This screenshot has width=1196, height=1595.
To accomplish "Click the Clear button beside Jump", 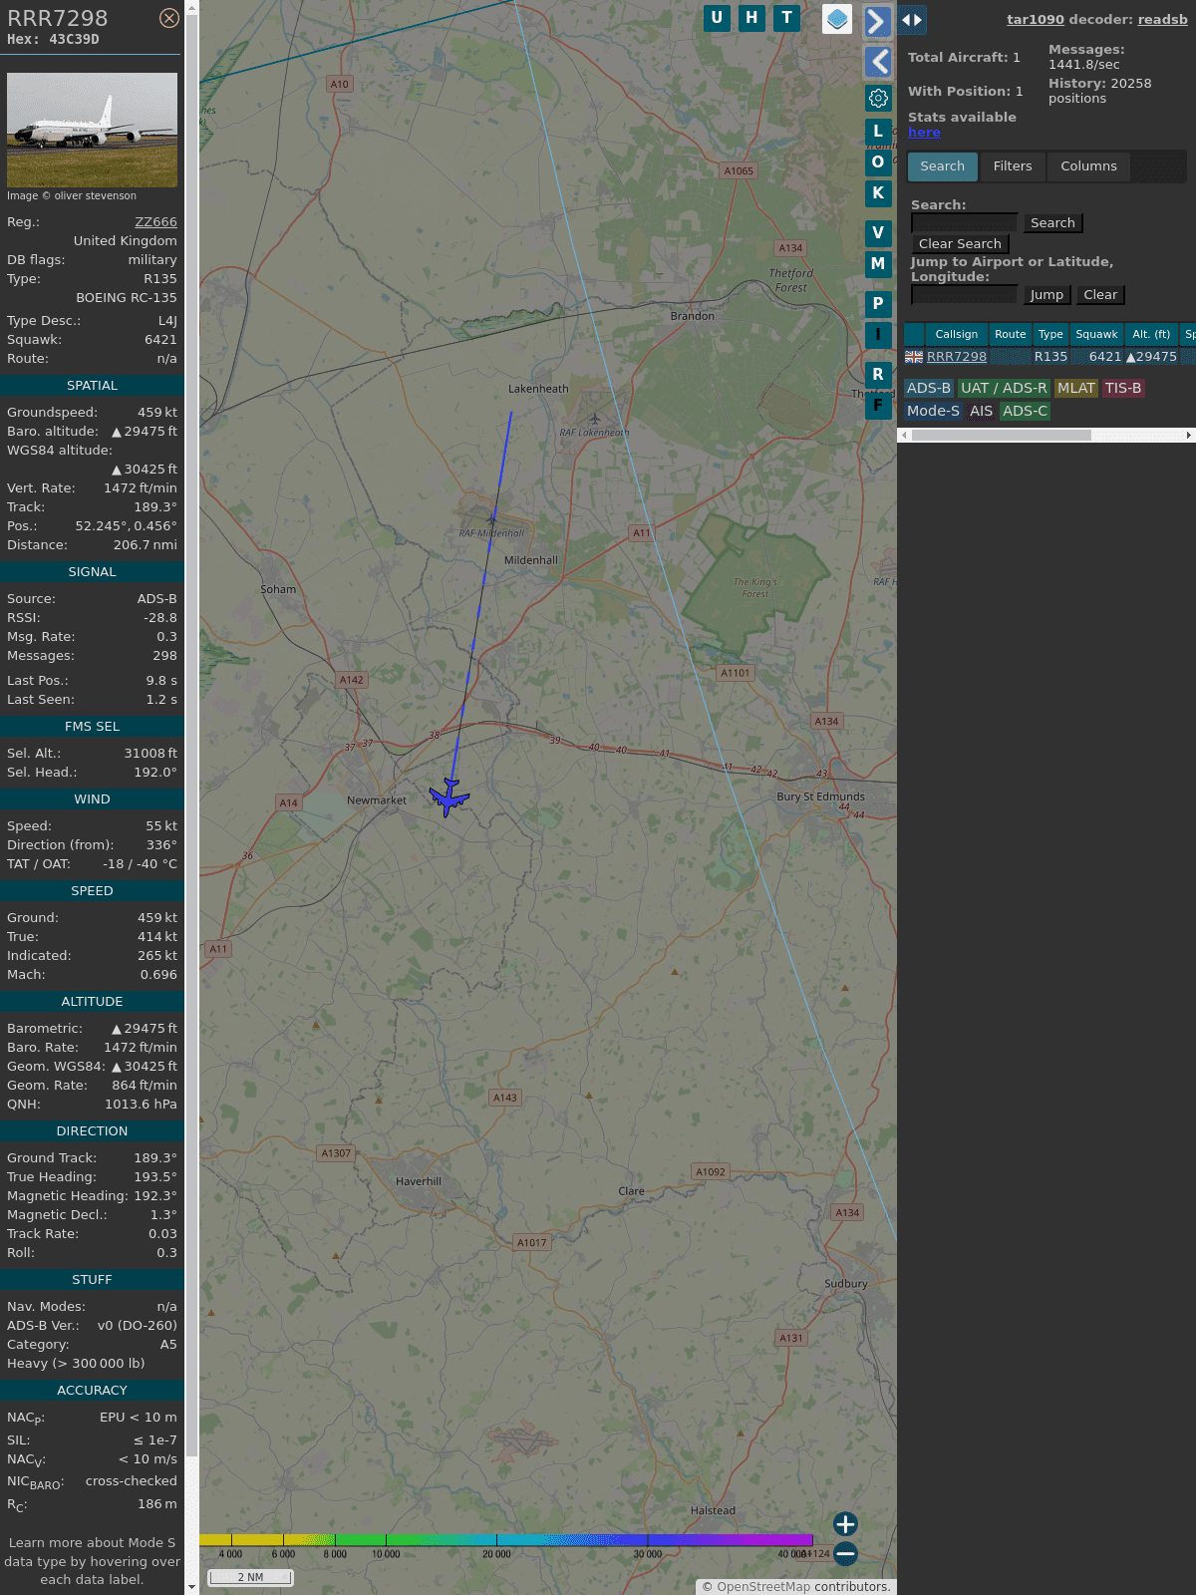I will (x=1100, y=295).
